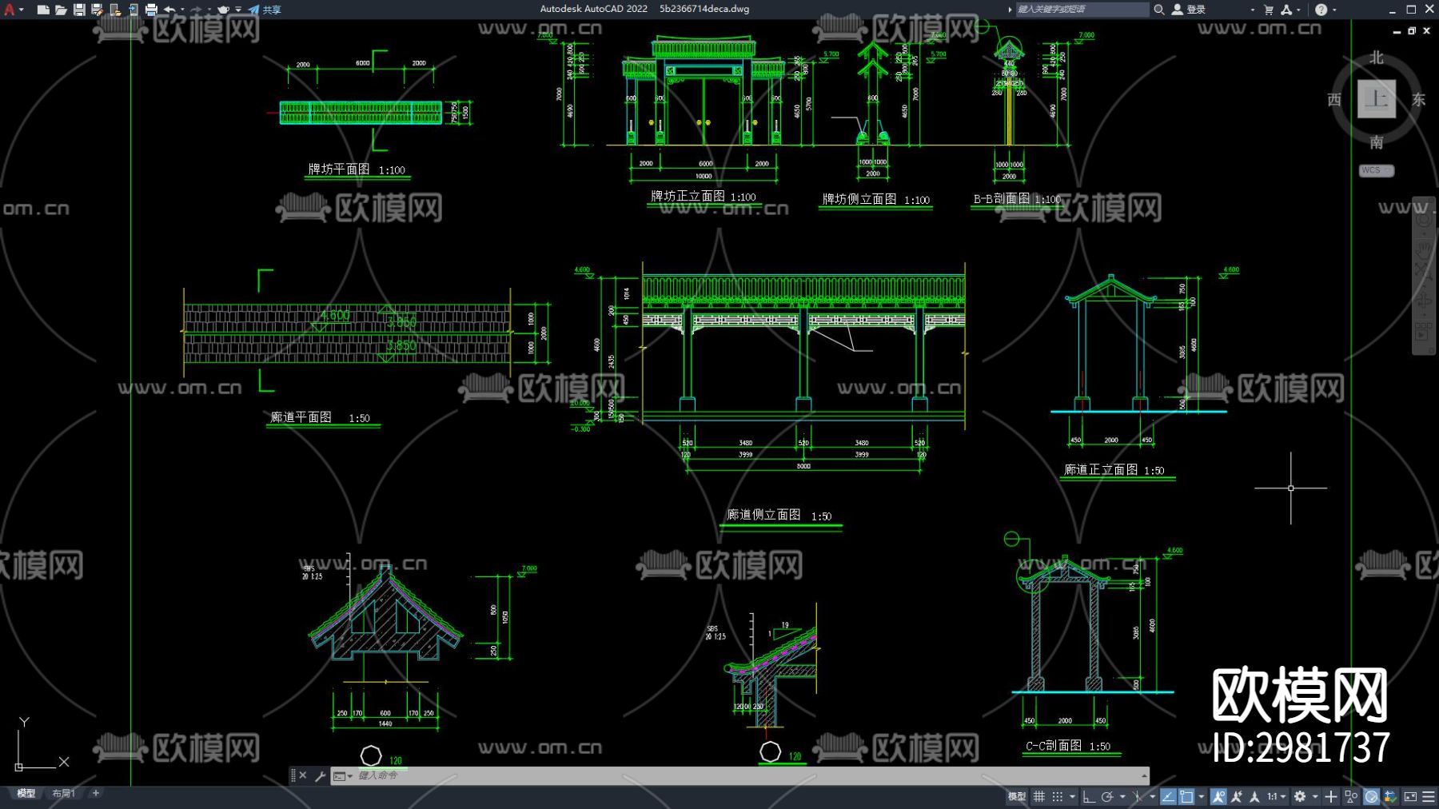Open the Help question mark dropdown arrow
The height and width of the screenshot is (809, 1439).
(x=1335, y=10)
